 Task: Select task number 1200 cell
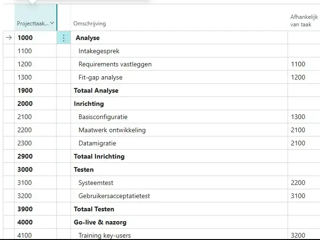click(36, 64)
